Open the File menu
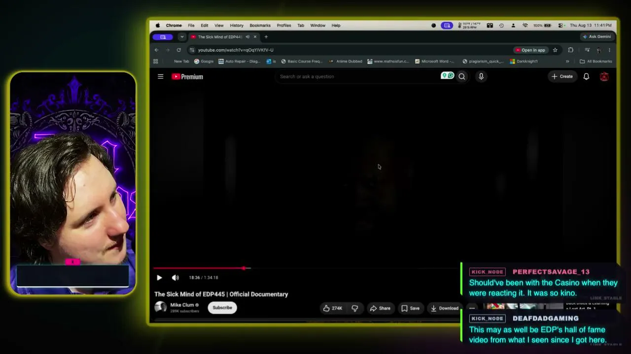Viewport: 631px width, 354px height. pyautogui.click(x=191, y=26)
